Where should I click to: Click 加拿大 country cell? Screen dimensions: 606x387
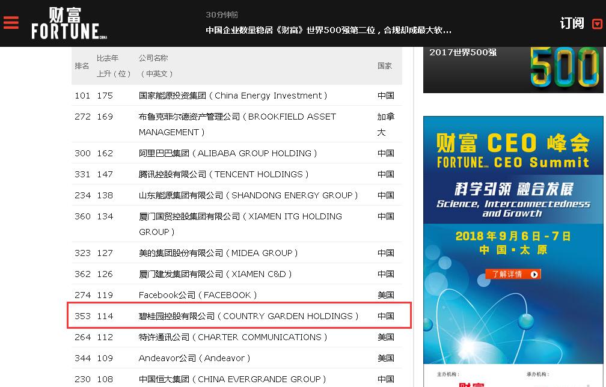386,124
